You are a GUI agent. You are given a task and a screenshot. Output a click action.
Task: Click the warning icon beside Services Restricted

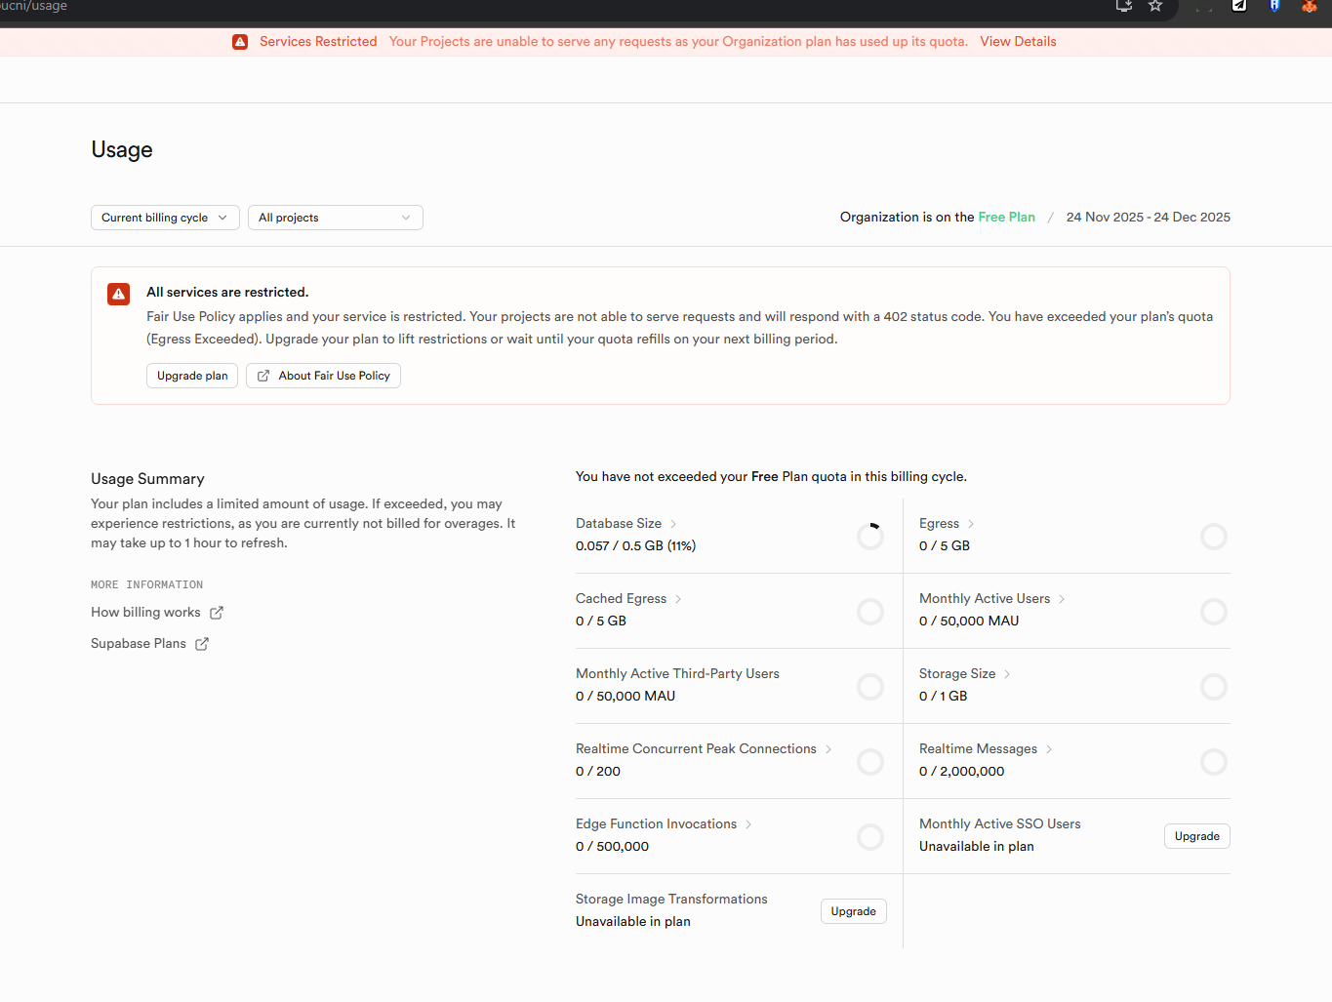(240, 42)
